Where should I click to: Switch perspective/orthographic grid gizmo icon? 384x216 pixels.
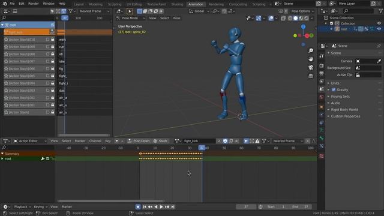[x=311, y=76]
